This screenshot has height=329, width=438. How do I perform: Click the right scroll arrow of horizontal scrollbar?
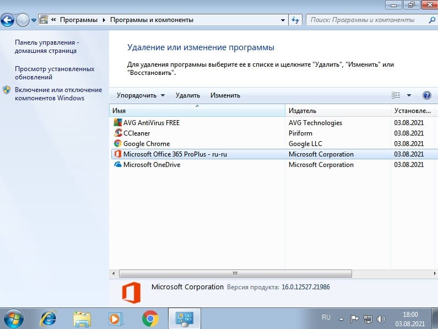[x=434, y=273]
